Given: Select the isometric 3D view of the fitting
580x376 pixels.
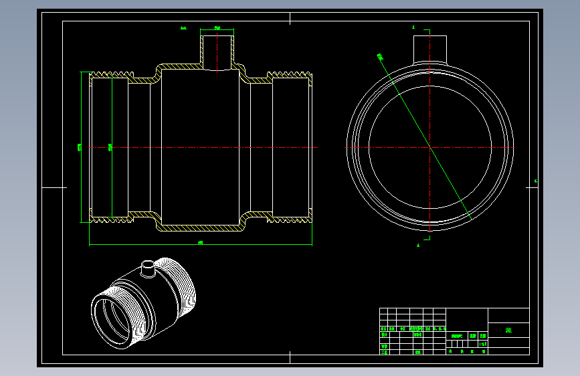Looking at the screenshot, I should coord(144,303).
